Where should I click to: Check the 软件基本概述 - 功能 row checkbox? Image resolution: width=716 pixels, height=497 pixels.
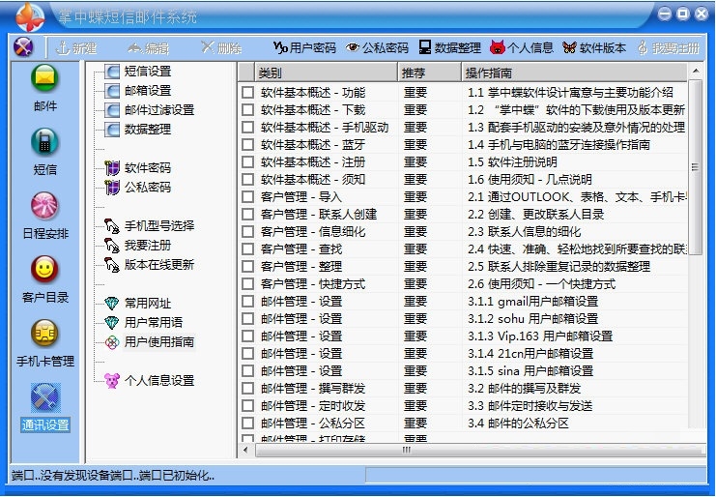pyautogui.click(x=247, y=93)
